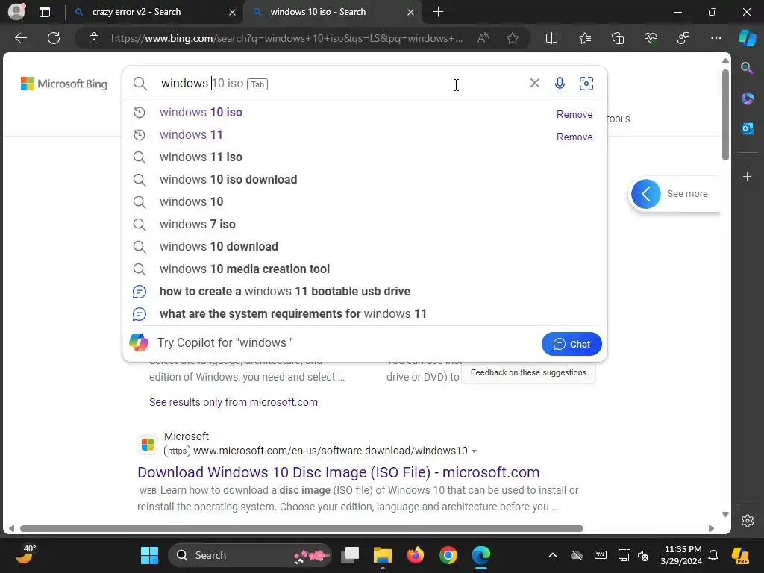Open the tab actions menu icon
The height and width of the screenshot is (573, 764).
click(x=45, y=12)
